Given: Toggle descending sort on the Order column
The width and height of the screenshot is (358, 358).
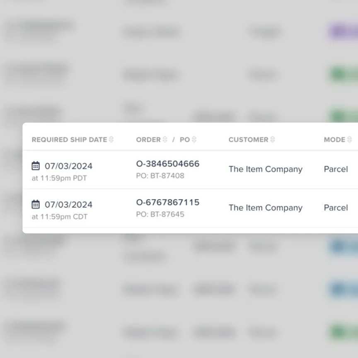Looking at the screenshot, I should [165, 141].
